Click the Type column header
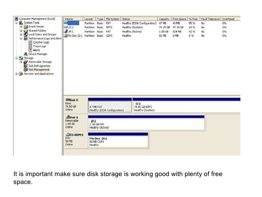262x197 pixels. [x=100, y=19]
